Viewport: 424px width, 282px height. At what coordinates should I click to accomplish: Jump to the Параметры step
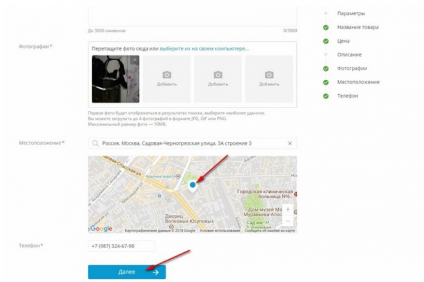tap(351, 13)
